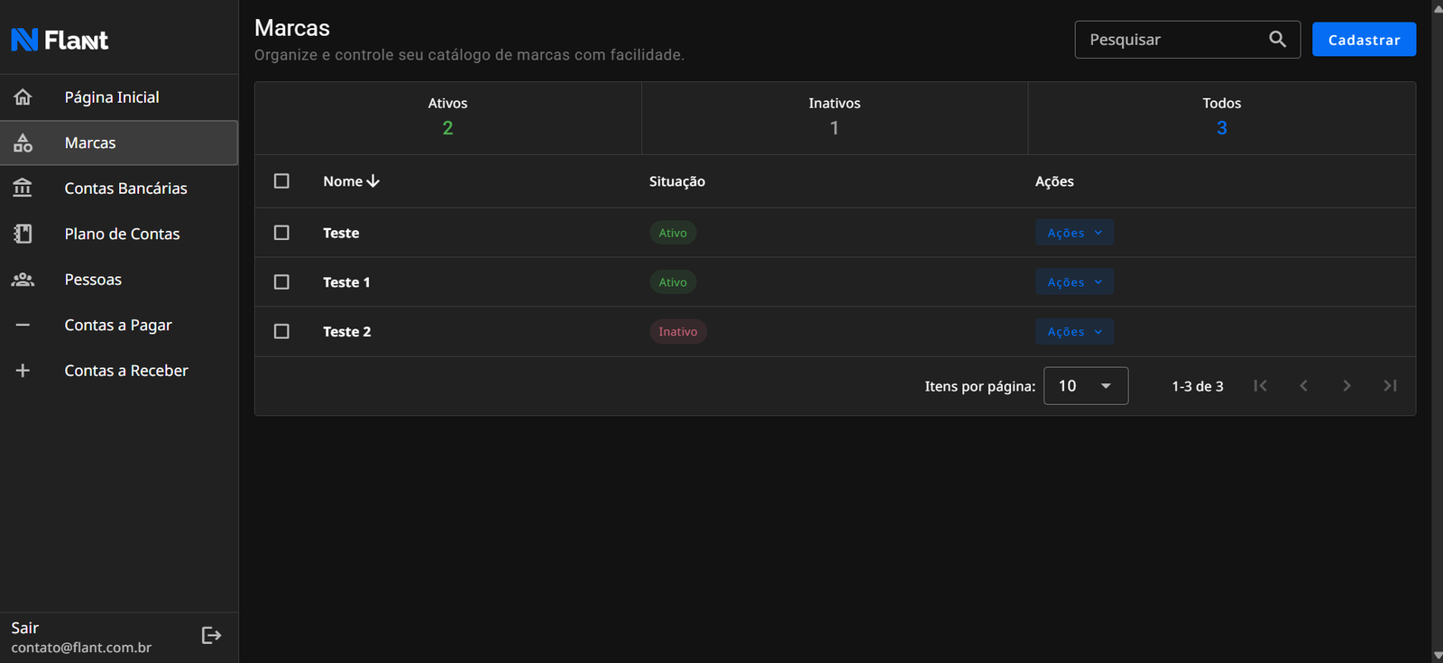
Task: Click the magnifying glass search icon
Action: pos(1277,40)
